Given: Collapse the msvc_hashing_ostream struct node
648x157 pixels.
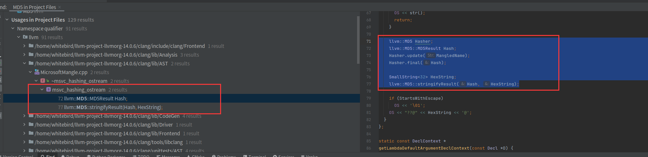Looking at the screenshot, I should 42,90.
